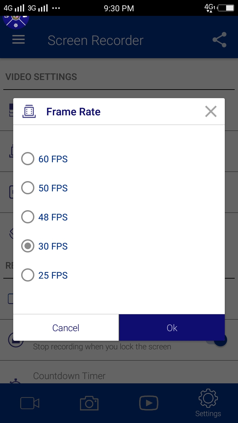Close the Frame Rate dialog with X
Screen dimensions: 238x423
click(x=211, y=112)
